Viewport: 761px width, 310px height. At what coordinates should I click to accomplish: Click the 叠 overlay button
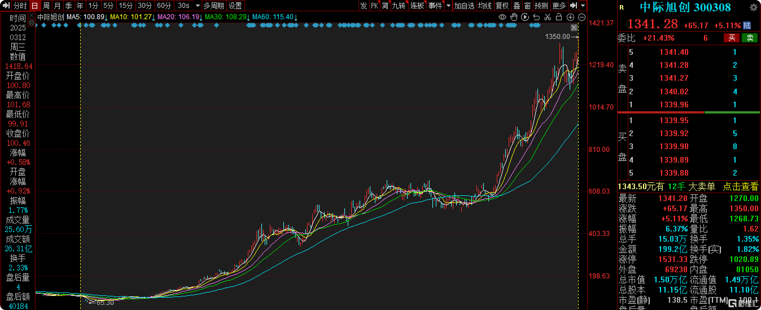517,6
